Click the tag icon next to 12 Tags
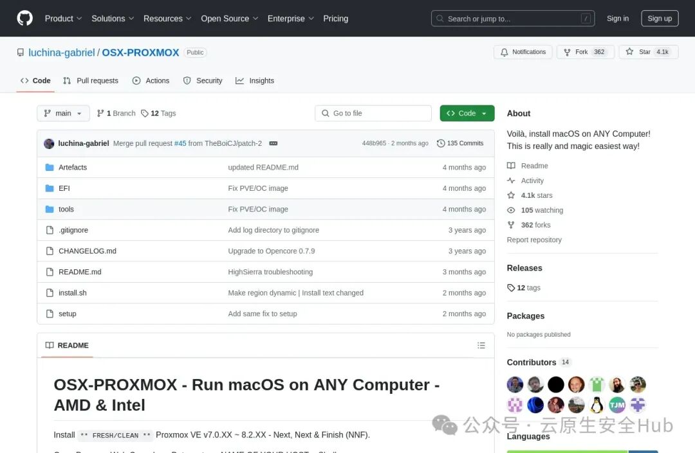Viewport: 695px width, 453px height. [145, 113]
